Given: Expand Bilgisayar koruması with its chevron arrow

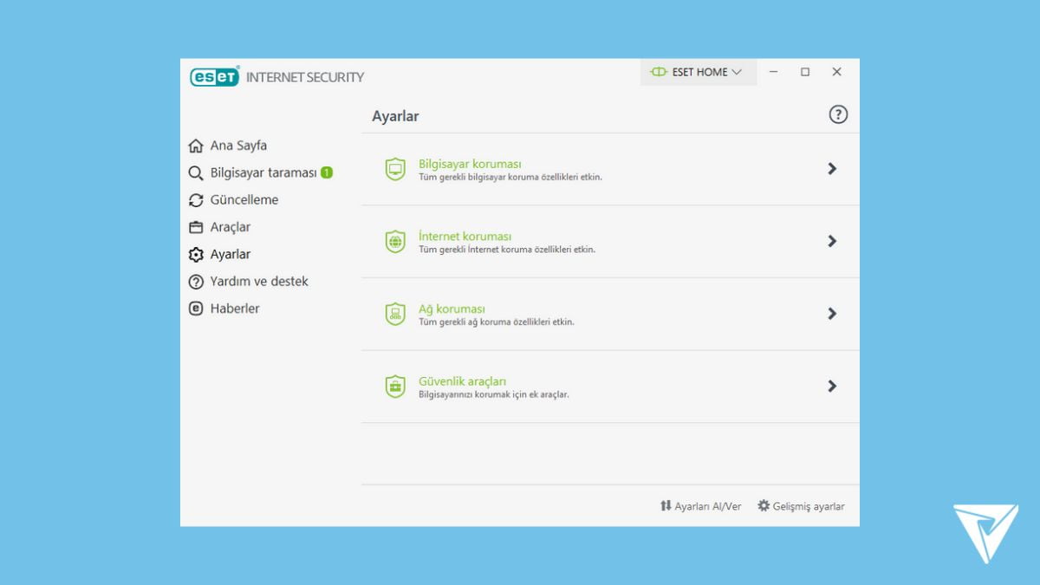Looking at the screenshot, I should point(831,169).
